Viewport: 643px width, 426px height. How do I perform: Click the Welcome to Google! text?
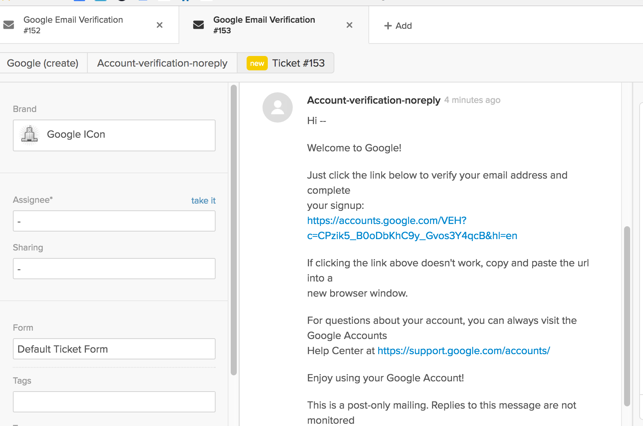click(x=354, y=148)
